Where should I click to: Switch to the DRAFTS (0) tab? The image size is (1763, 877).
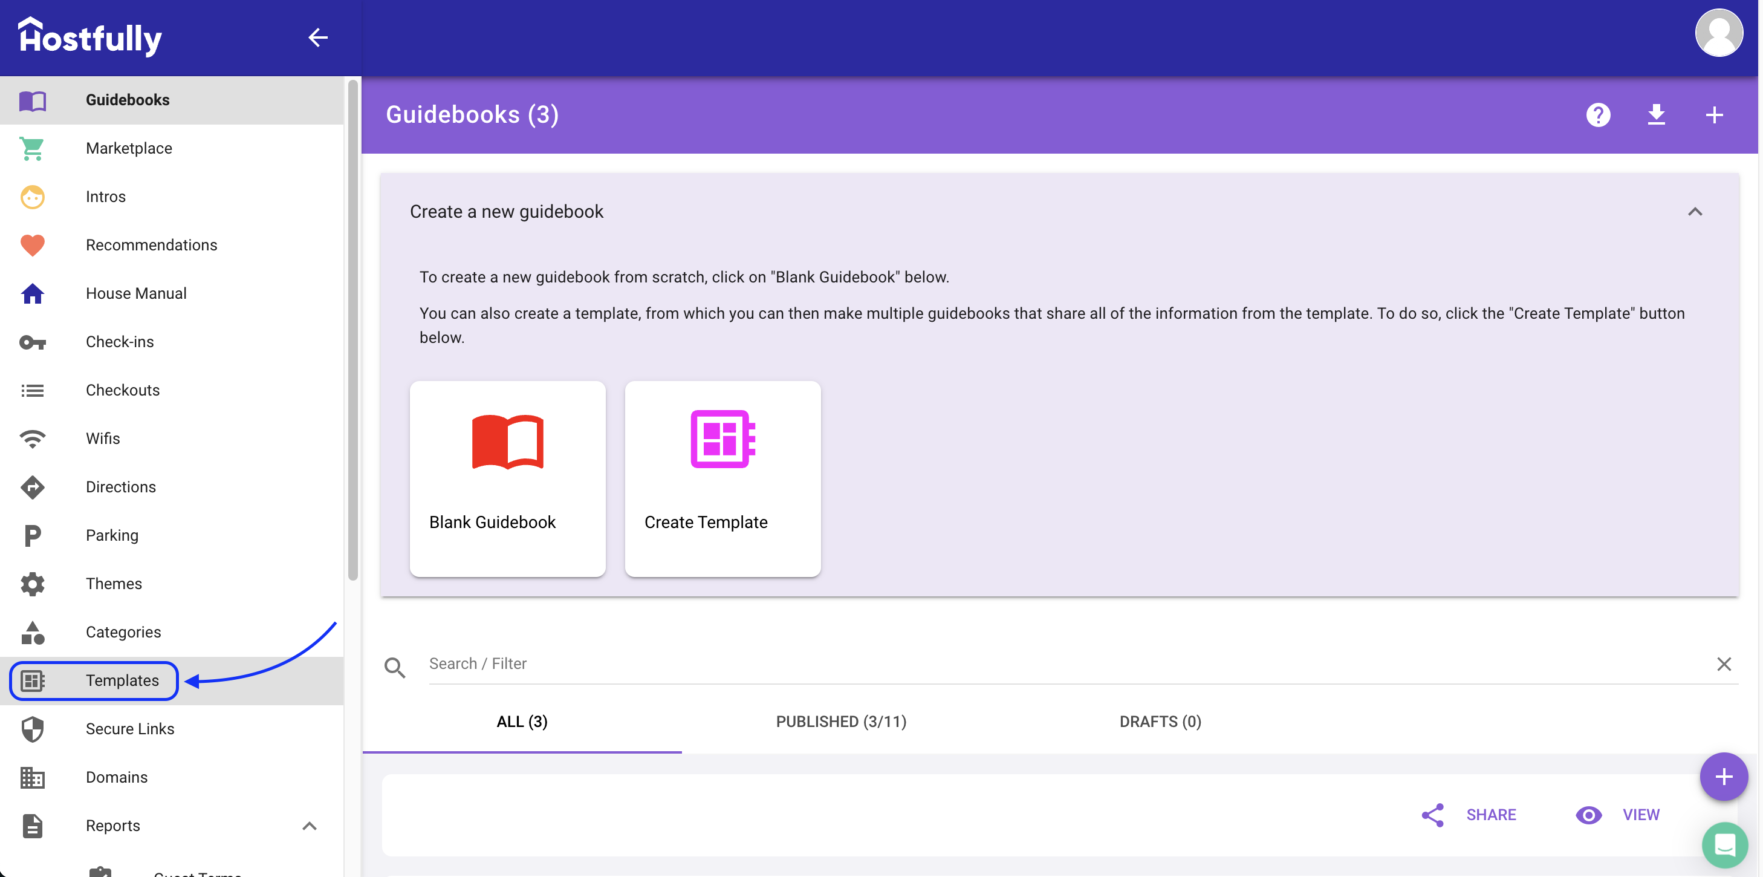1160,722
